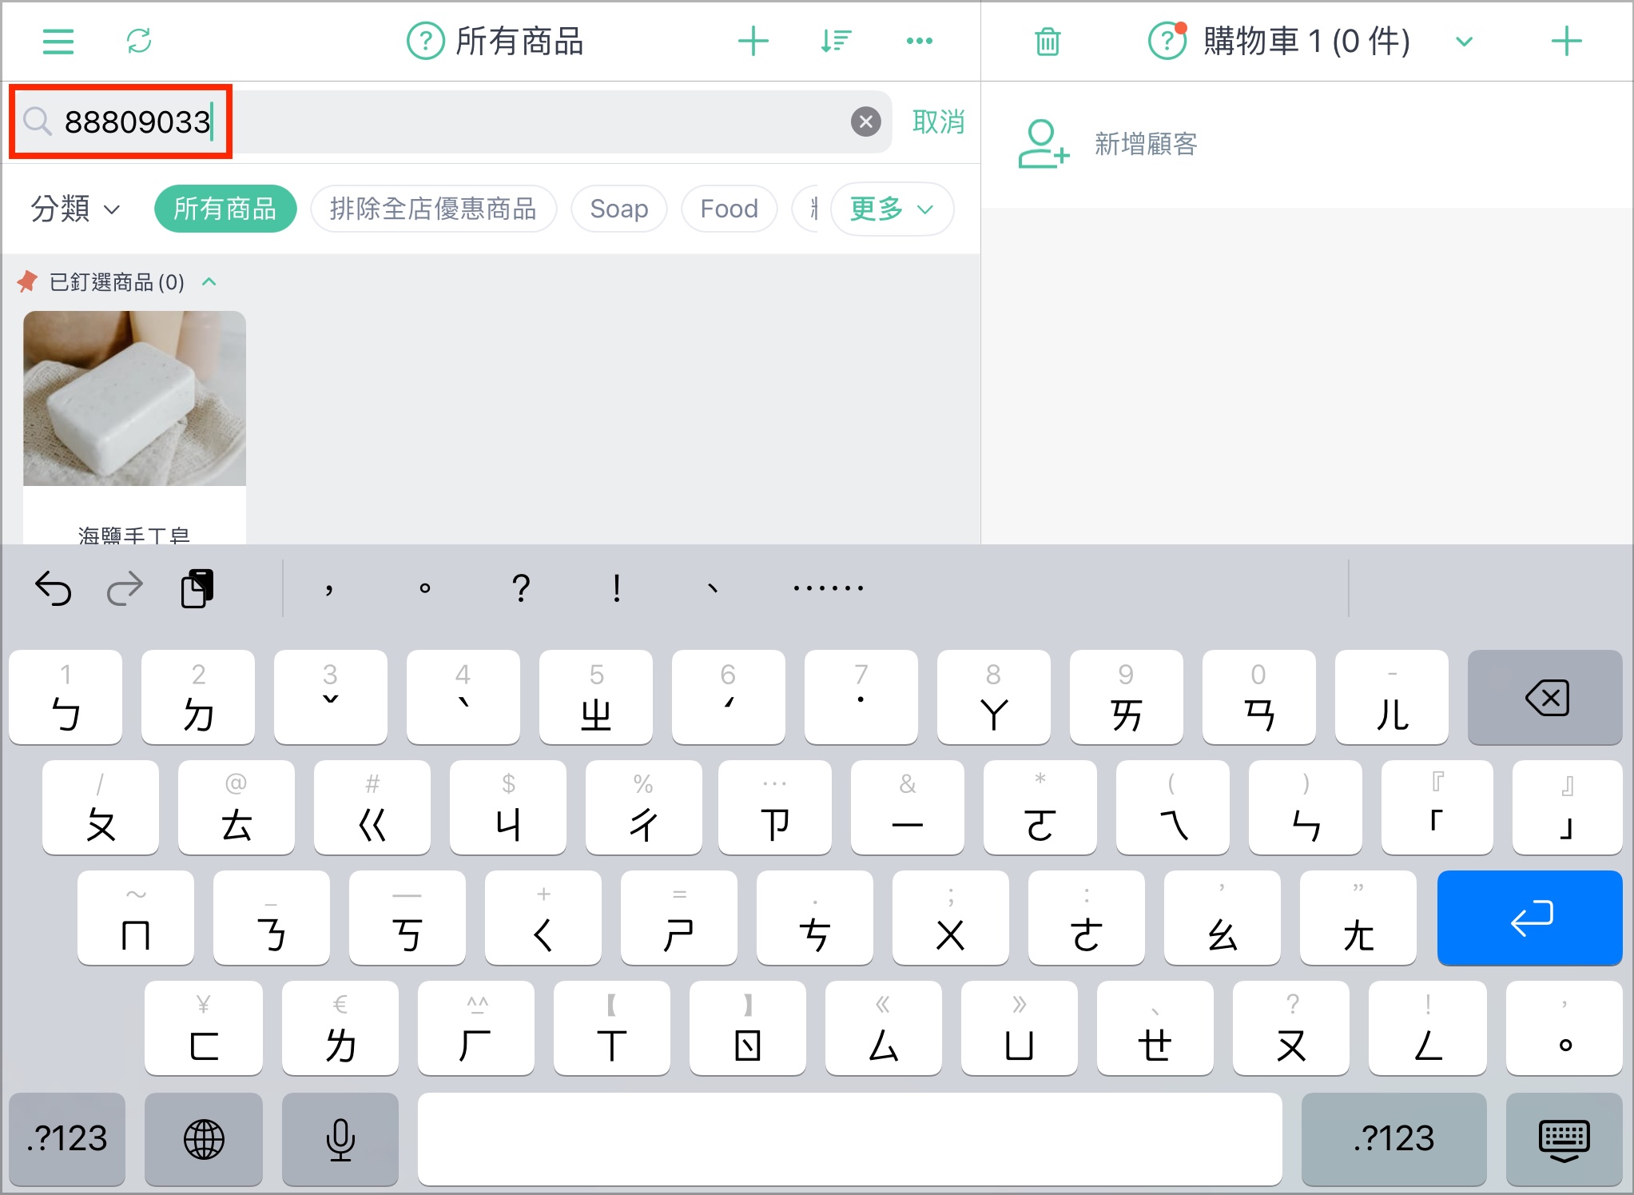Tap the ㄩ key
The image size is (1634, 1195).
1020,1028
